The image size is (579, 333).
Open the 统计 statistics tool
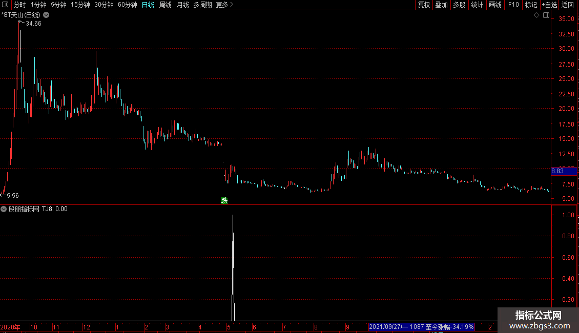pyautogui.click(x=477, y=5)
